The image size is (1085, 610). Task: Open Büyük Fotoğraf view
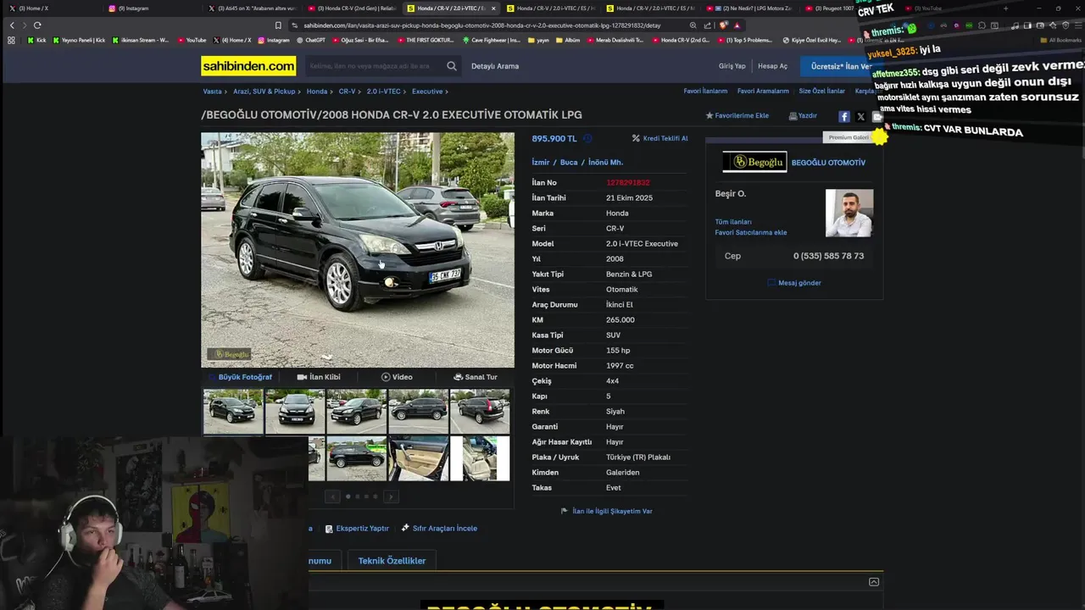(240, 377)
